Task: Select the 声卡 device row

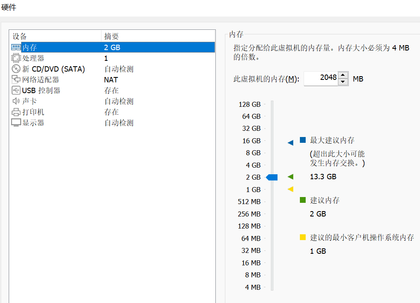Action: pyautogui.click(x=112, y=101)
